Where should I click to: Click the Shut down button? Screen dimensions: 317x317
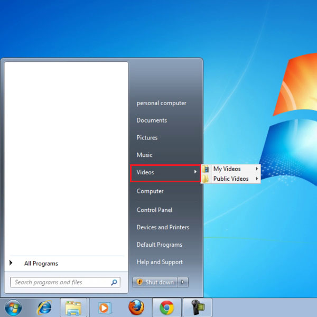[x=155, y=282]
